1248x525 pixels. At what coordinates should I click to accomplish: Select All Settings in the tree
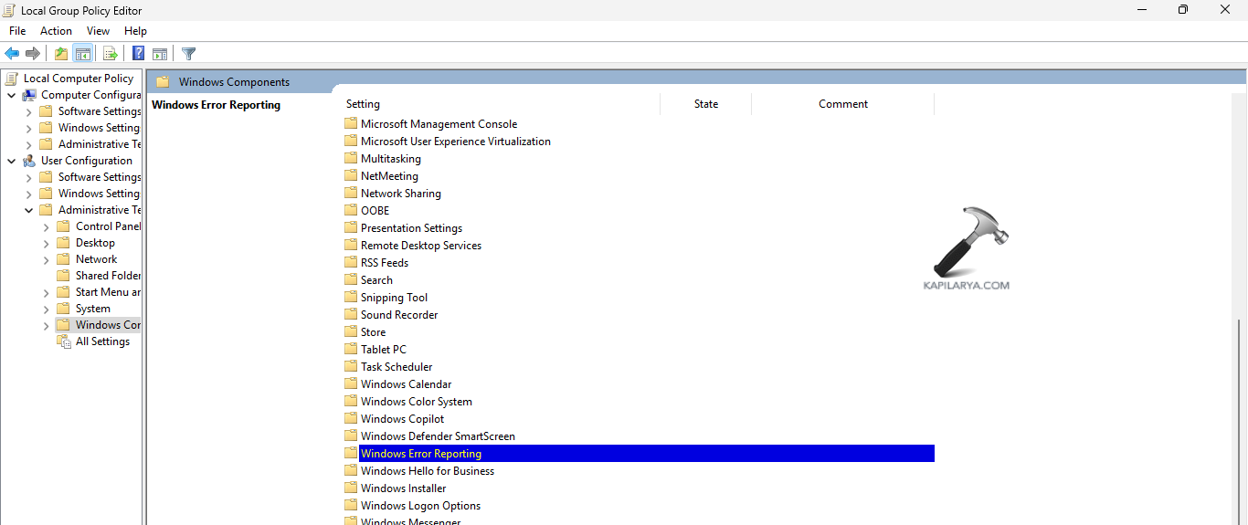click(x=102, y=341)
